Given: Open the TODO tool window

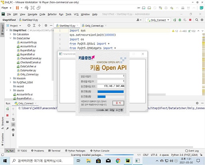Looking at the screenshot, I should coord(22,151).
